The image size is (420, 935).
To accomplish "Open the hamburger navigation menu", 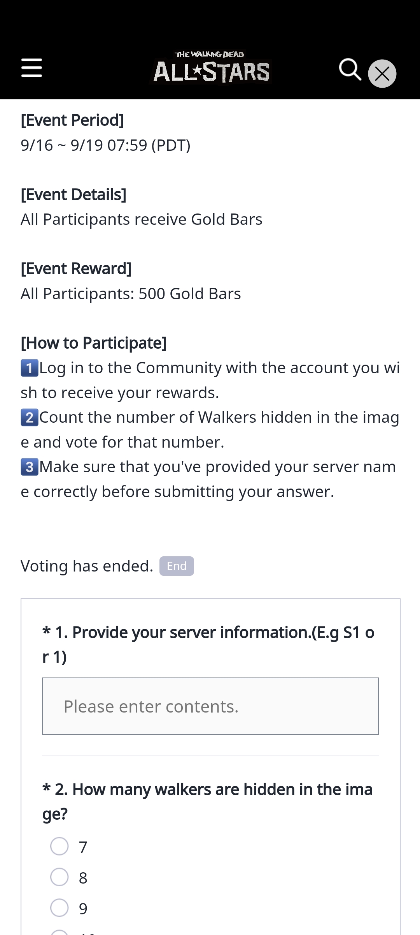I will [31, 68].
